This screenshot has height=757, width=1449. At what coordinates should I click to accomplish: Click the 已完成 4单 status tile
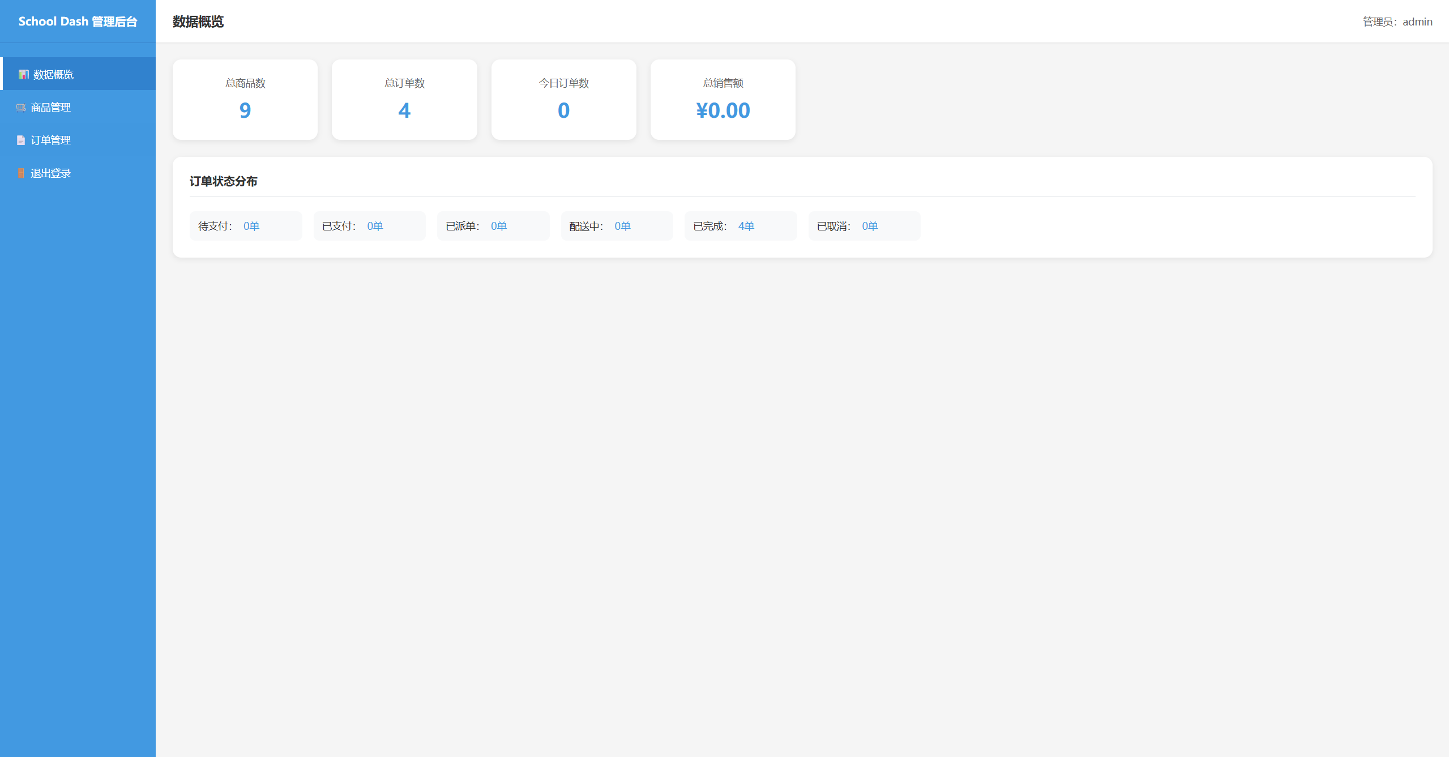tap(740, 226)
